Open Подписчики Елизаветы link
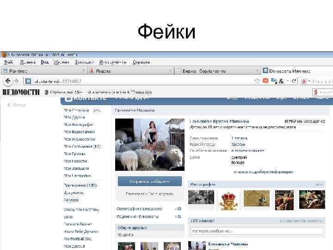The width and height of the screenshot is (333, 250). (x=138, y=217)
